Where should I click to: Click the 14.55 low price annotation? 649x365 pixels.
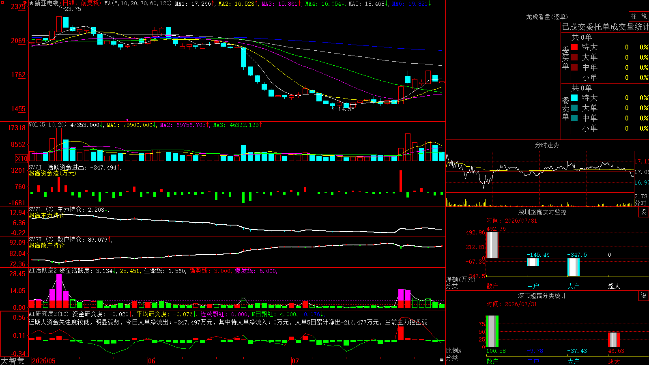pos(346,109)
